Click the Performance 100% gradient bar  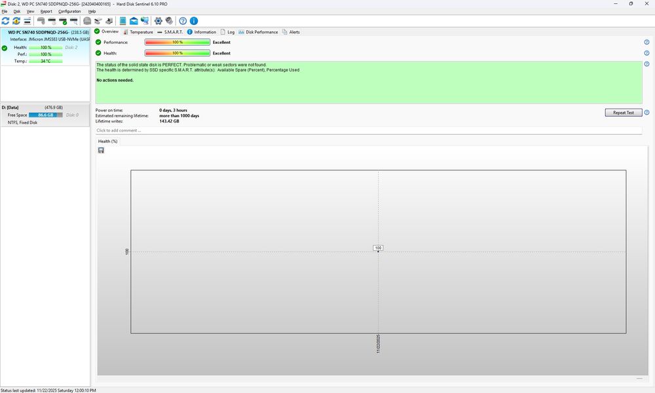tap(178, 42)
